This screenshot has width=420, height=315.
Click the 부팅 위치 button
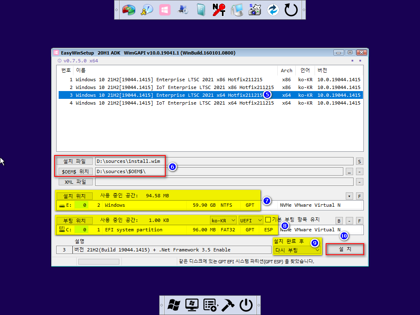click(x=75, y=221)
